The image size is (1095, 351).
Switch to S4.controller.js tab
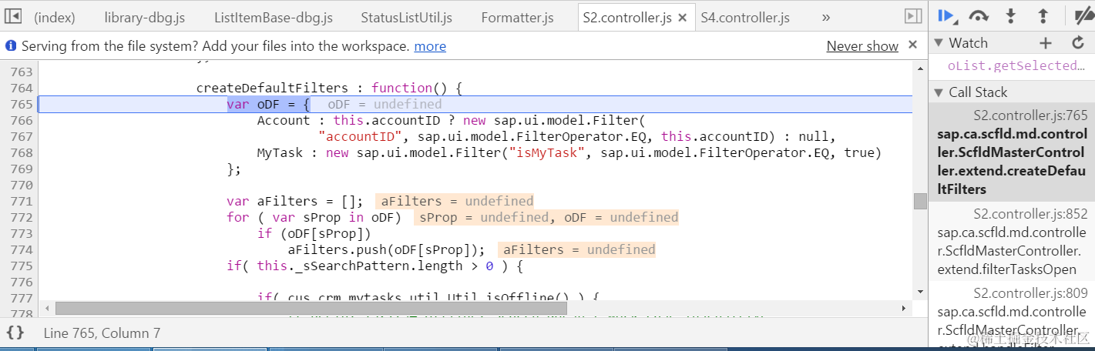click(x=745, y=17)
